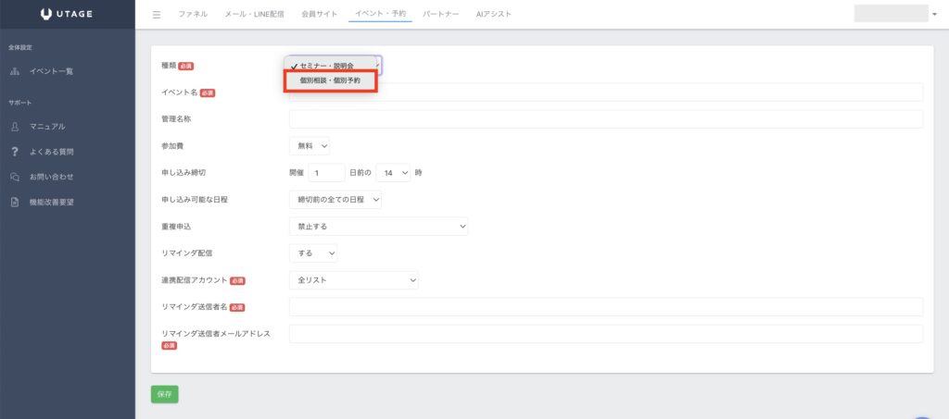The image size is (949, 419).
Task: Open the 重複申込 禁止する dropdown
Action: pyautogui.click(x=378, y=227)
